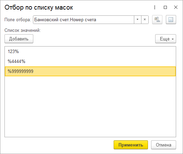Select the 123% mask row
Viewport: 183px width, 154px height.
[x=90, y=52]
